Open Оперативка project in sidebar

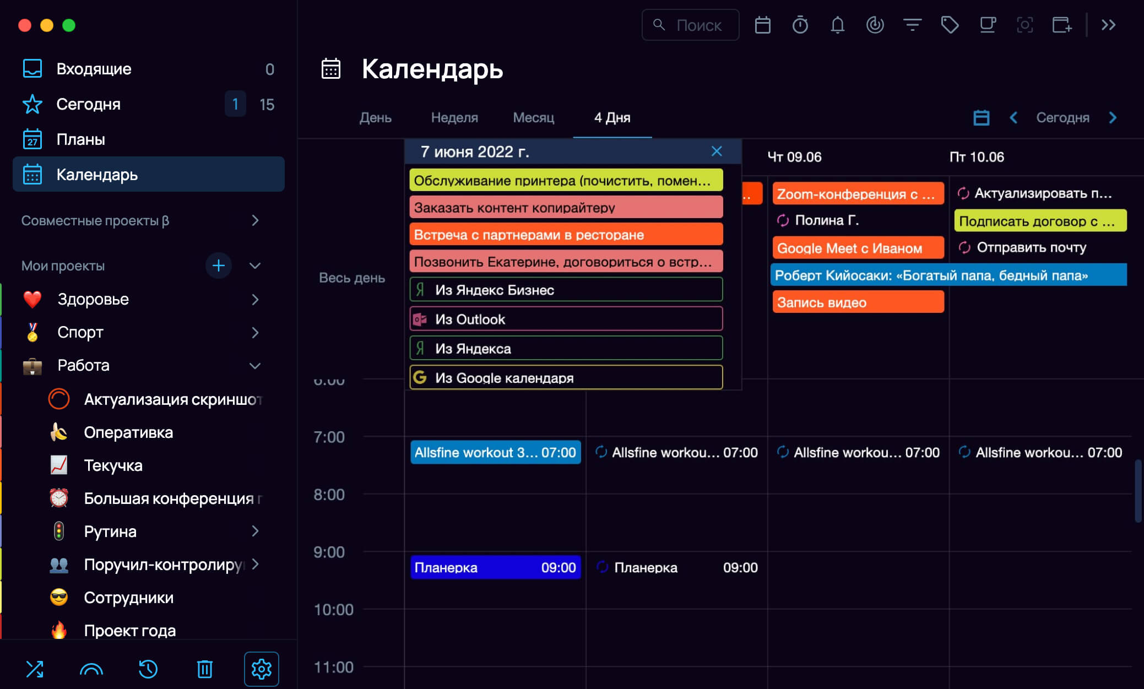pyautogui.click(x=128, y=432)
